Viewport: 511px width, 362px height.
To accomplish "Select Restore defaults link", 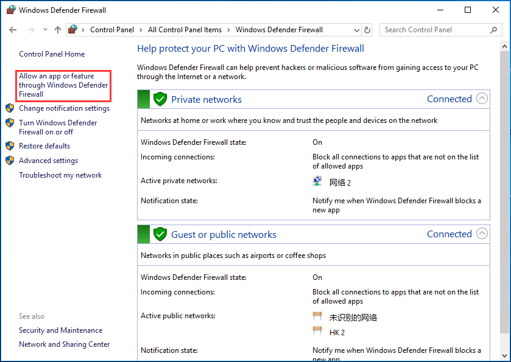I will click(44, 146).
